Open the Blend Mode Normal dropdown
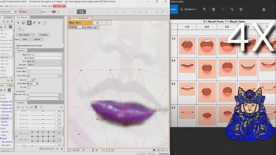The image size is (276, 155). [x=33, y=84]
